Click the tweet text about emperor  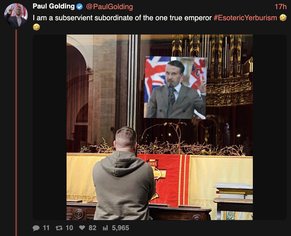[122, 18]
